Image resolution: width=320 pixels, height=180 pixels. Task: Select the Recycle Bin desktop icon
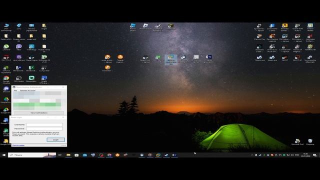pos(310,142)
